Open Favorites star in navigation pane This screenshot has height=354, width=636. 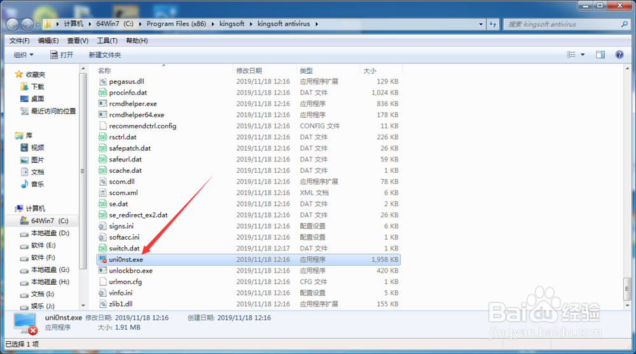[x=18, y=74]
